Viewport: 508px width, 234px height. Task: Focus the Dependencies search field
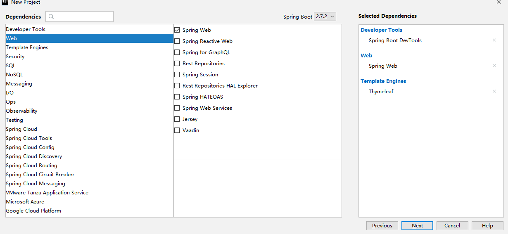coord(79,17)
